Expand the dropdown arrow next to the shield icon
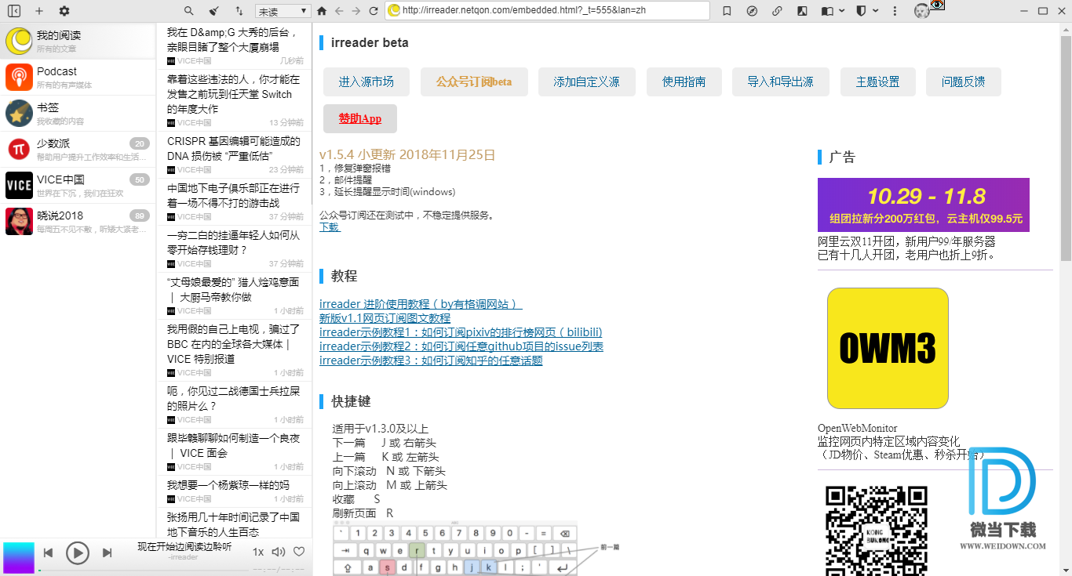1072x576 pixels. point(877,11)
